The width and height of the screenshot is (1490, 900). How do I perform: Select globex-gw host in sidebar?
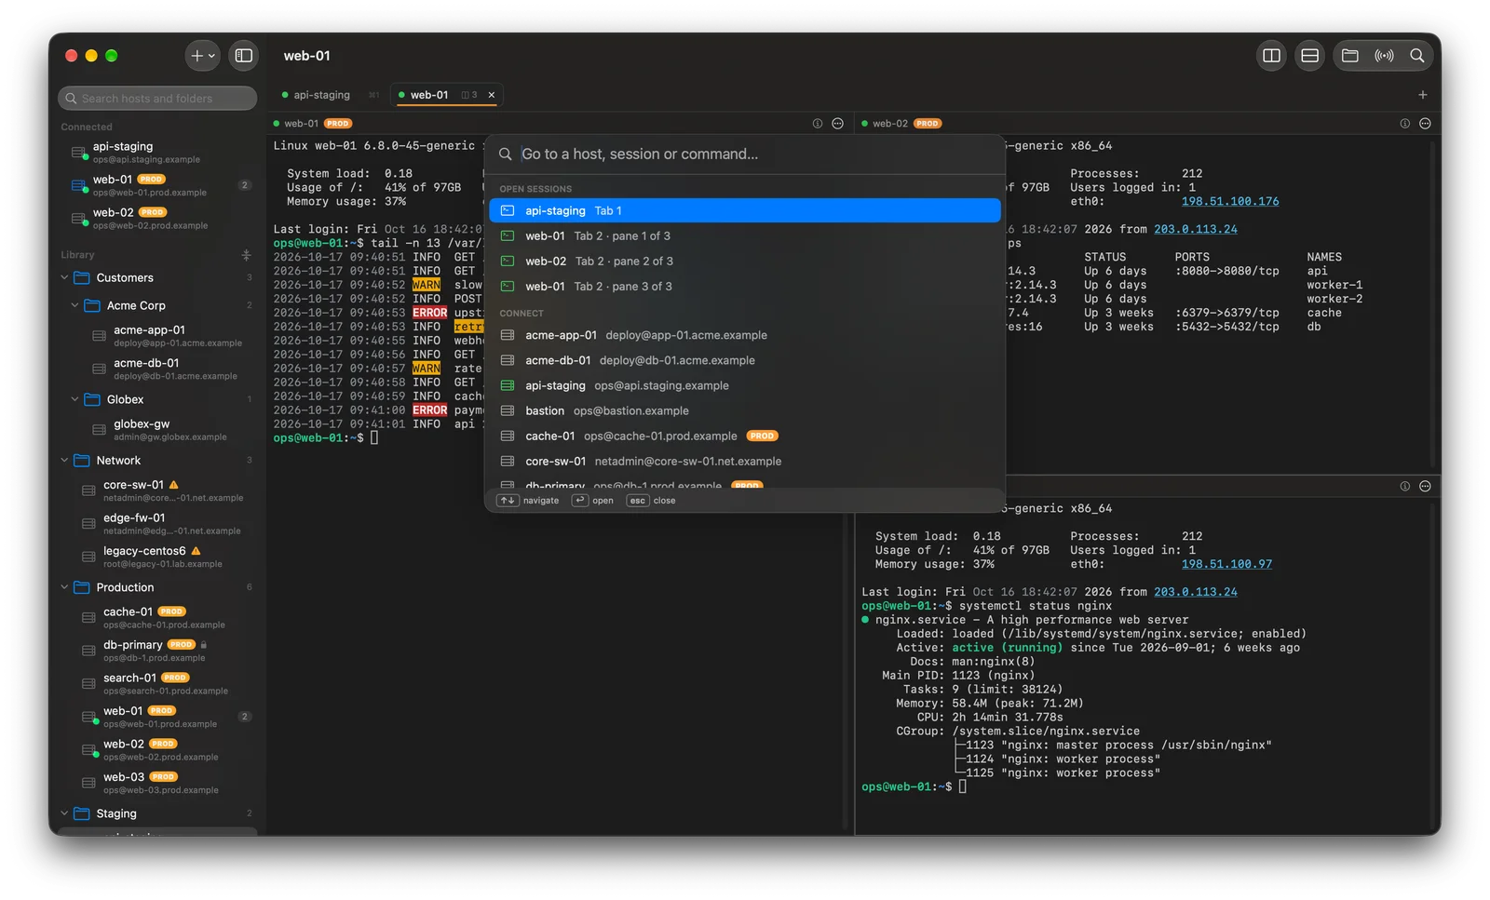157,429
